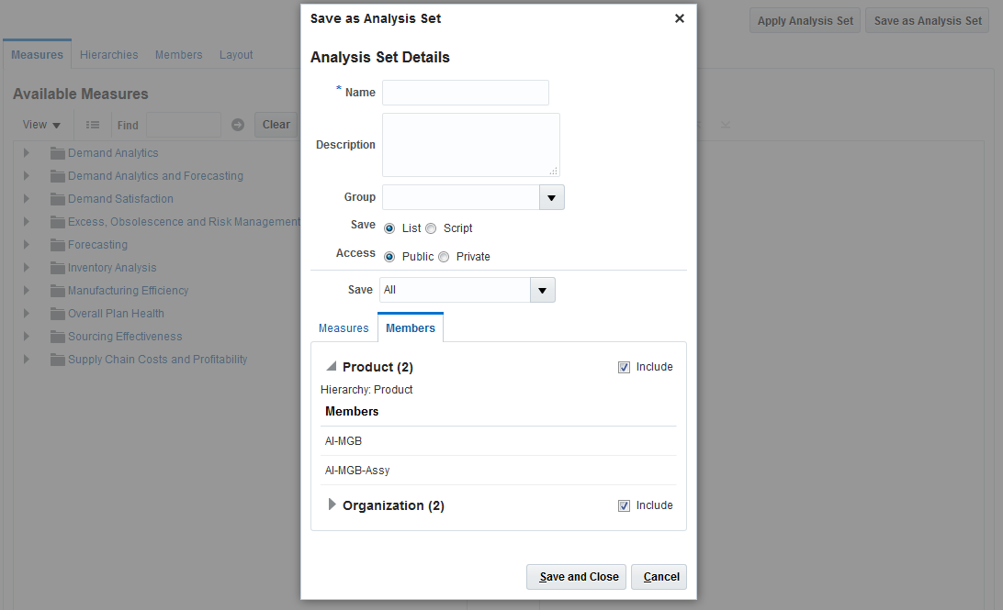This screenshot has width=1003, height=610.
Task: Expand the Organization (2) section
Action: pyautogui.click(x=332, y=505)
